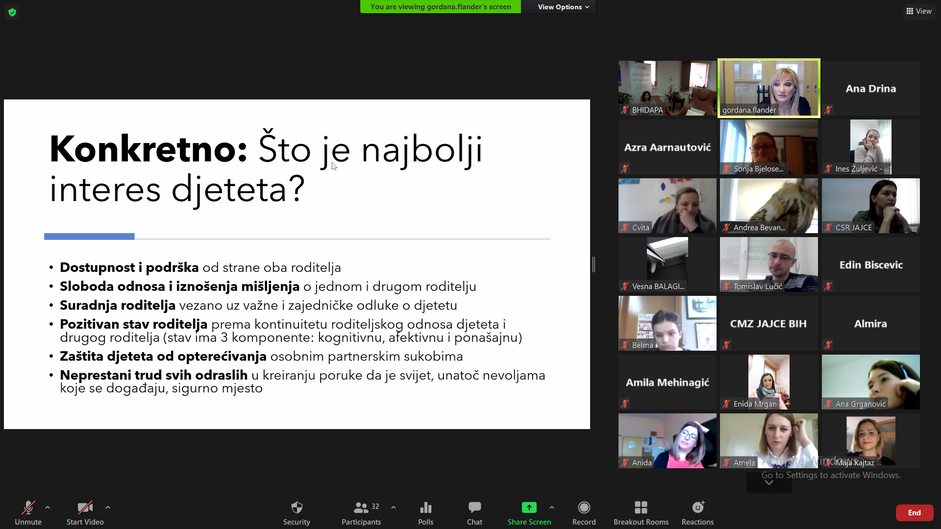Open the share options arrow beside Share Screen
Image resolution: width=941 pixels, height=529 pixels.
click(x=552, y=507)
